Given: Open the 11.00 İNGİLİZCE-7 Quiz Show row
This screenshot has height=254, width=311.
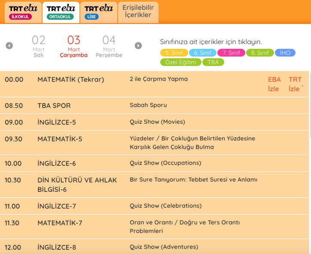Looking at the screenshot, I should point(155,206).
